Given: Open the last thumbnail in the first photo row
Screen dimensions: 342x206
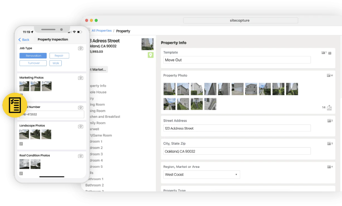Looking at the screenshot, I should (292, 89).
